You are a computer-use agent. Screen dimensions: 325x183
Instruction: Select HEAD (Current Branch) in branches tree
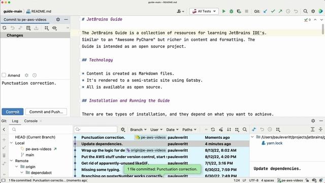click(35, 137)
